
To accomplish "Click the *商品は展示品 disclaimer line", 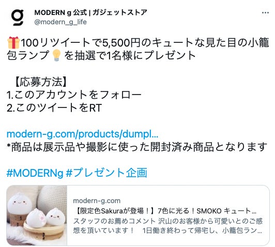I will [137, 147].
